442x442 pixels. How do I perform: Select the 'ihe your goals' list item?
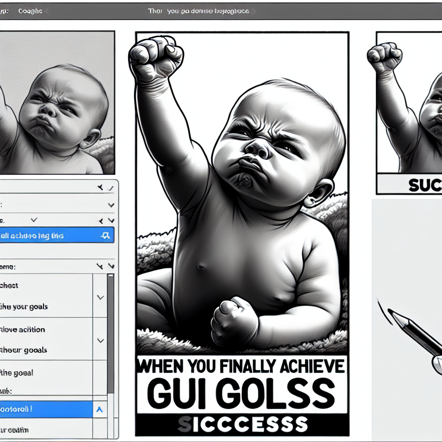[x=46, y=306]
